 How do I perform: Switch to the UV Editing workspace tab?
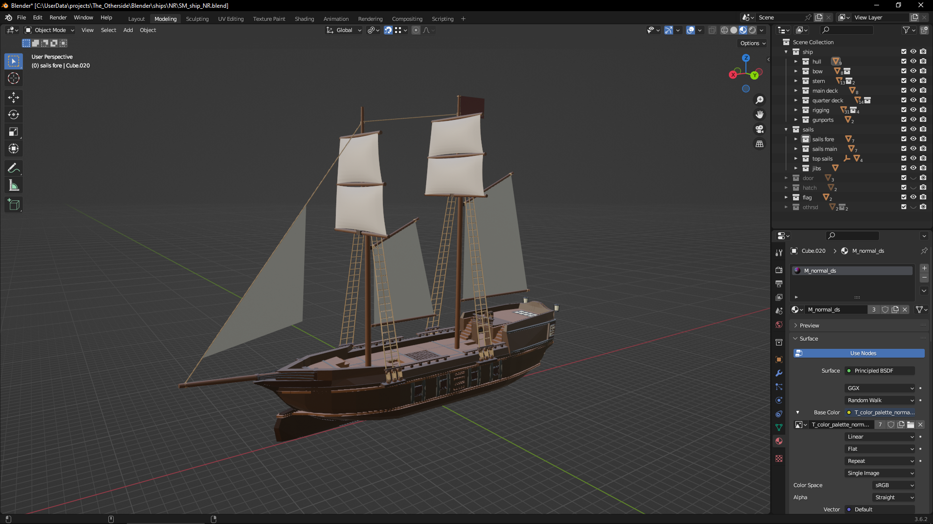pyautogui.click(x=230, y=19)
